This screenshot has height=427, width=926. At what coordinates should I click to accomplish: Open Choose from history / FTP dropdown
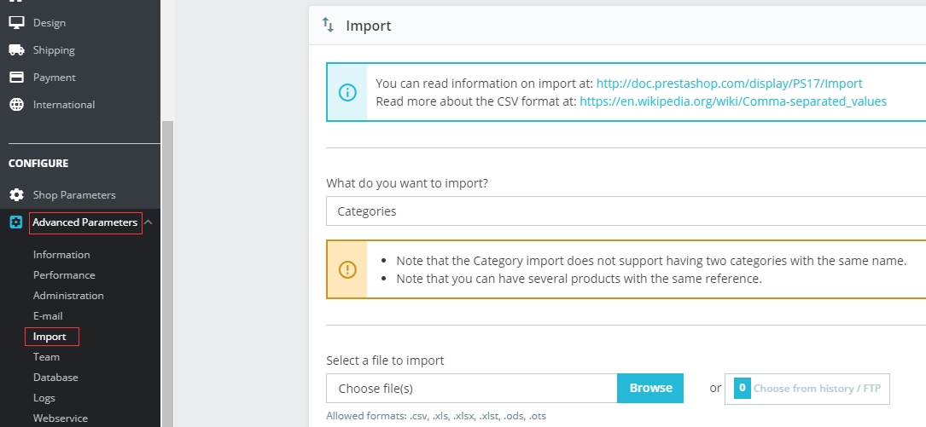coord(807,389)
